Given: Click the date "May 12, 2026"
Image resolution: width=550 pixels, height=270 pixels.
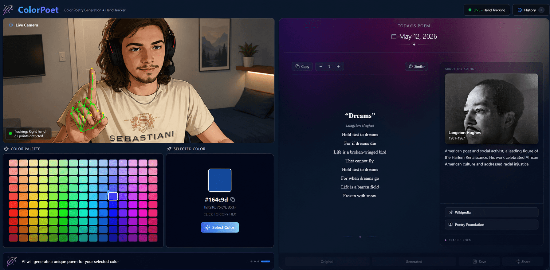Looking at the screenshot, I should 418,37.
